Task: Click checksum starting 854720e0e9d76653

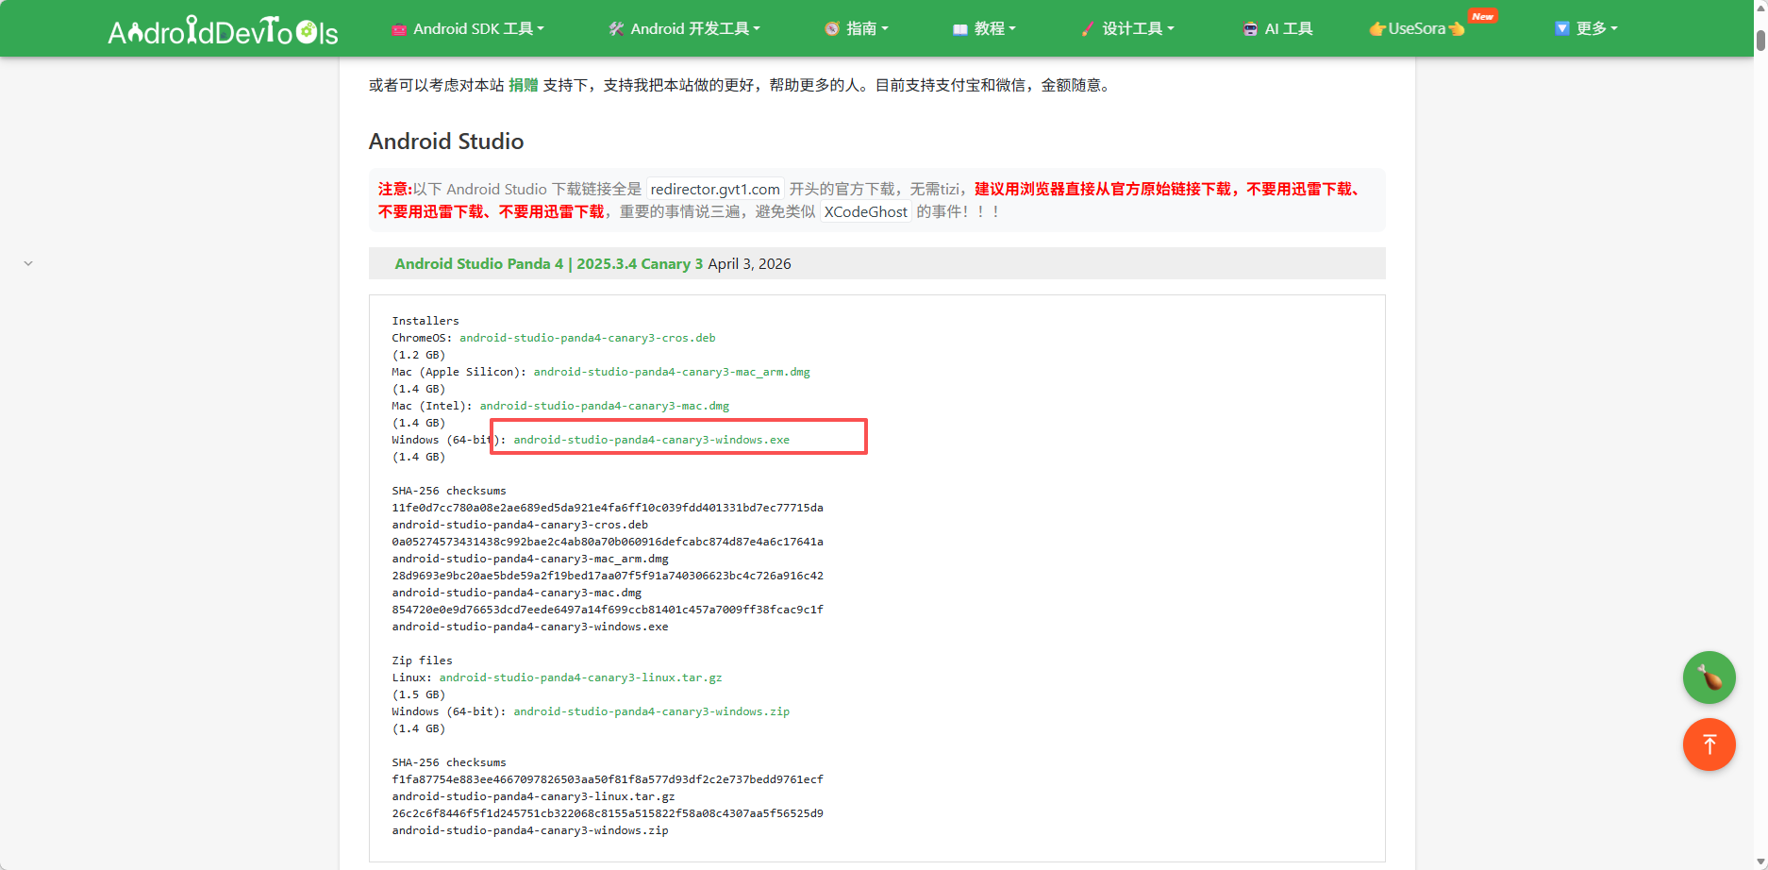Action: pyautogui.click(x=608, y=610)
